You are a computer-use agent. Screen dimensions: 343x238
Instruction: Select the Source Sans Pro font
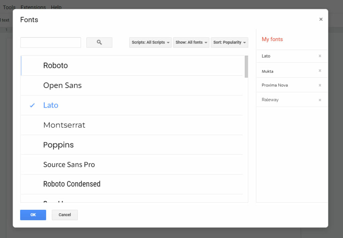pyautogui.click(x=132, y=165)
